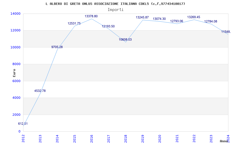Select the 12784.08 data label
Viewport: 231px width, 144px height.
click(211, 21)
